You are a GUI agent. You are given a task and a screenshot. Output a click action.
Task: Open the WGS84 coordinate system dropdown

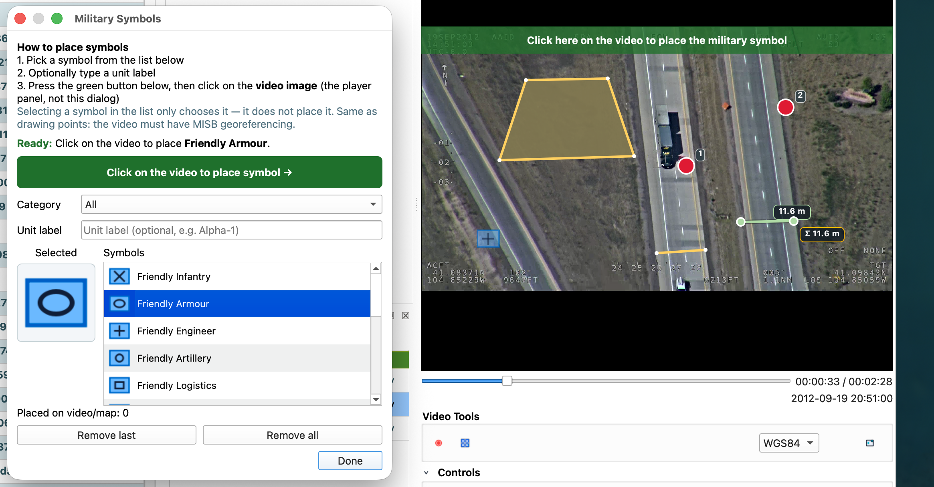788,443
